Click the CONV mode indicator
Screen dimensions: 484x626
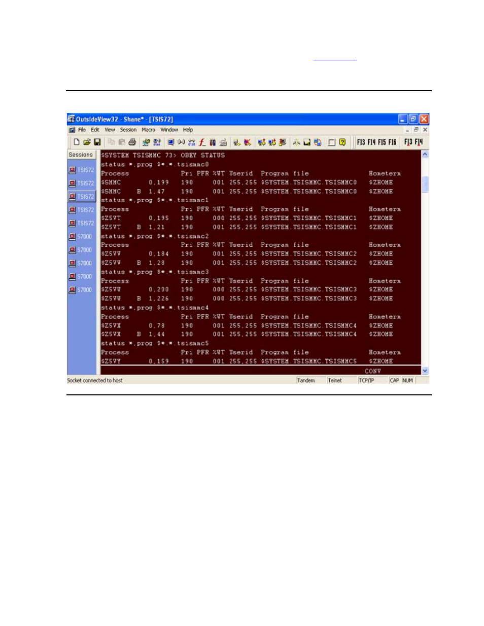(x=372, y=371)
